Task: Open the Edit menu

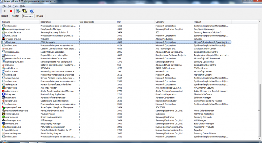Action: [x=9, y=6]
